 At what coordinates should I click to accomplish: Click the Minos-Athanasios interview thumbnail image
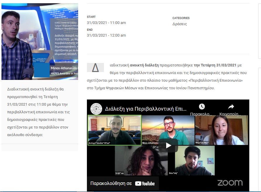pyautogui.click(x=40, y=42)
